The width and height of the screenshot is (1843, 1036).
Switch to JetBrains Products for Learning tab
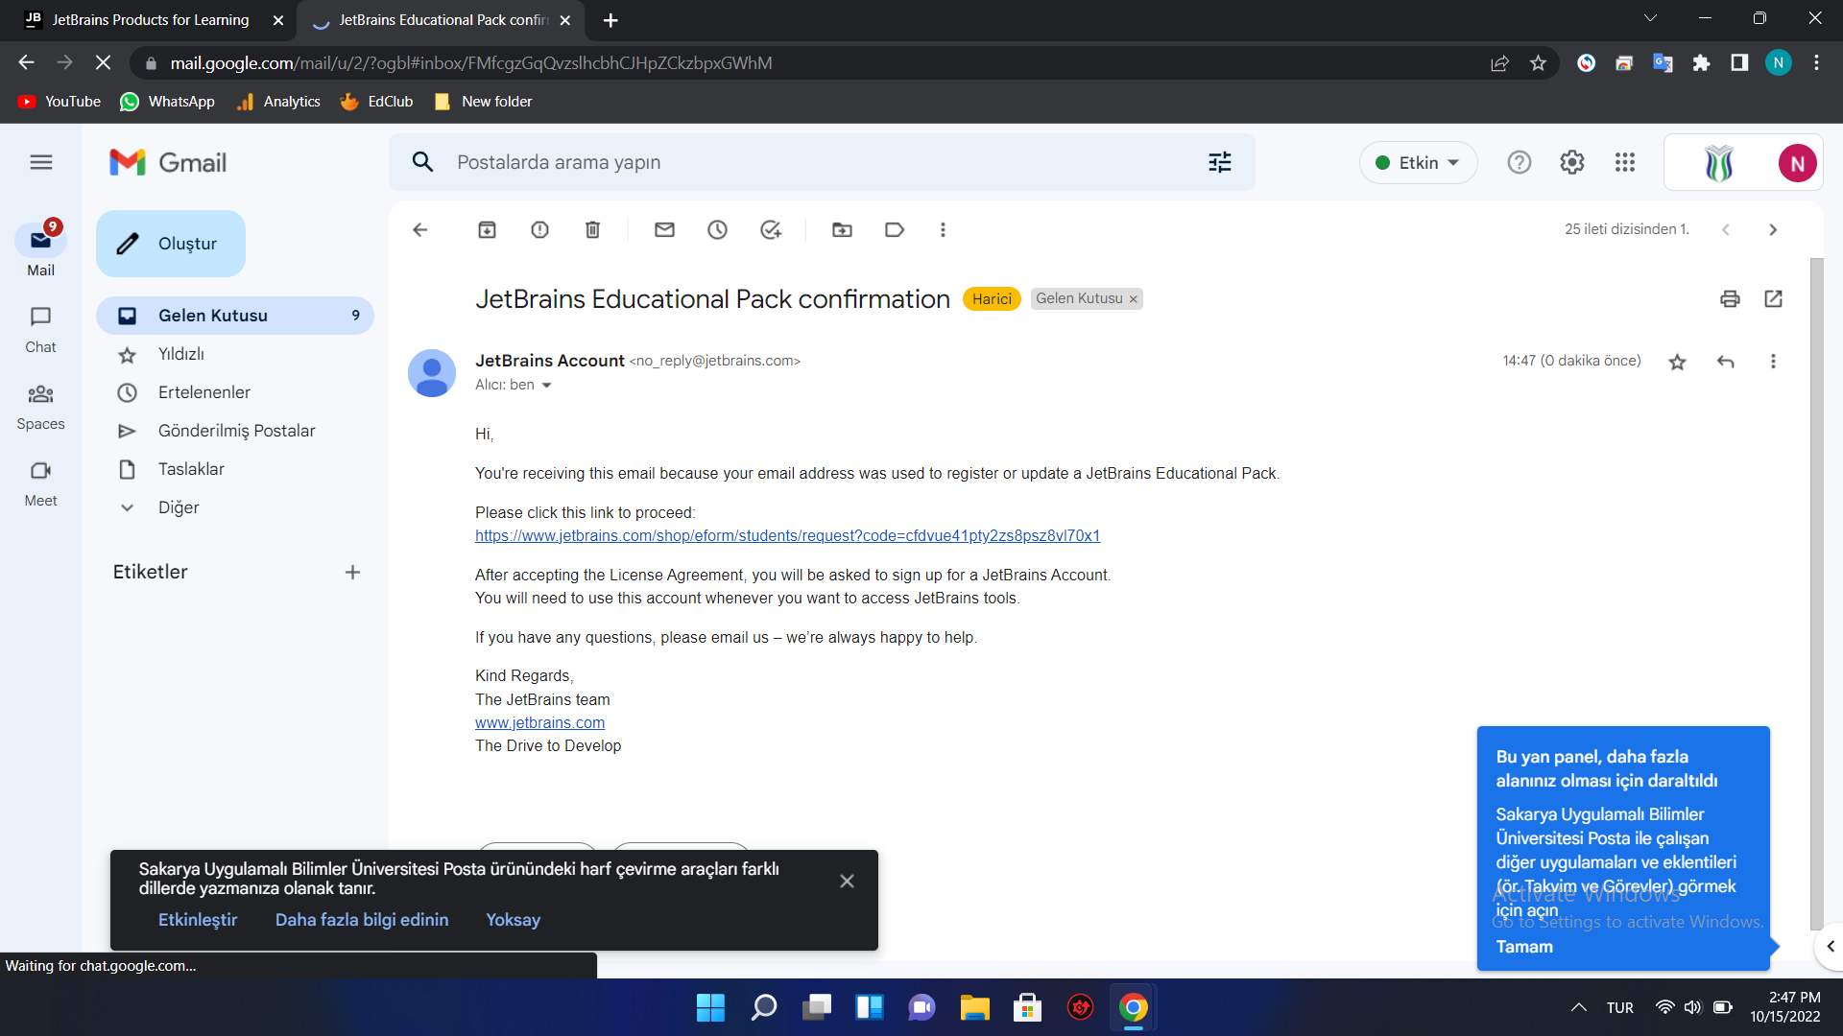click(151, 19)
